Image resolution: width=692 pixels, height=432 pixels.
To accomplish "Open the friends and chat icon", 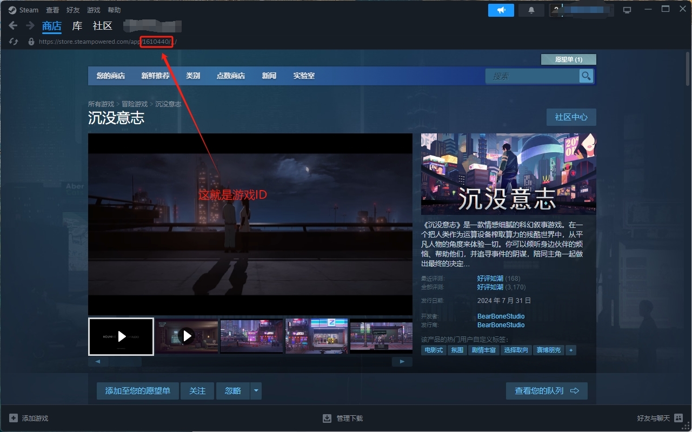I will (679, 418).
